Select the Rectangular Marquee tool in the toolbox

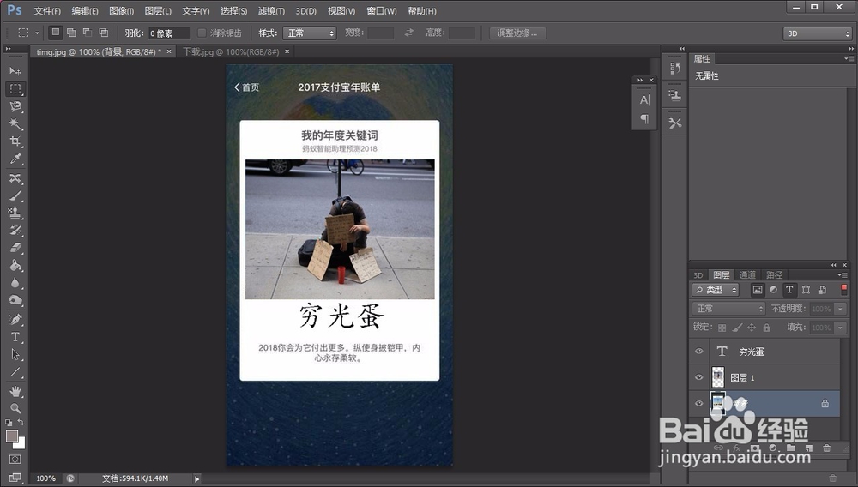15,88
